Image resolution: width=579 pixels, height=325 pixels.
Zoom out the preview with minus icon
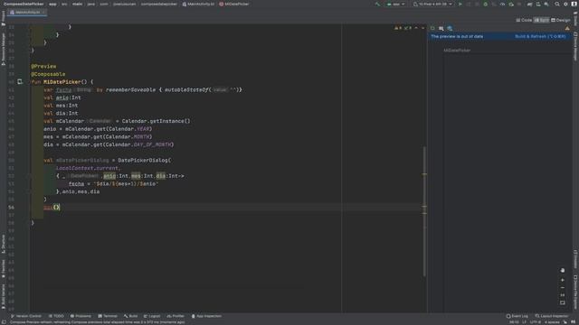point(563,288)
